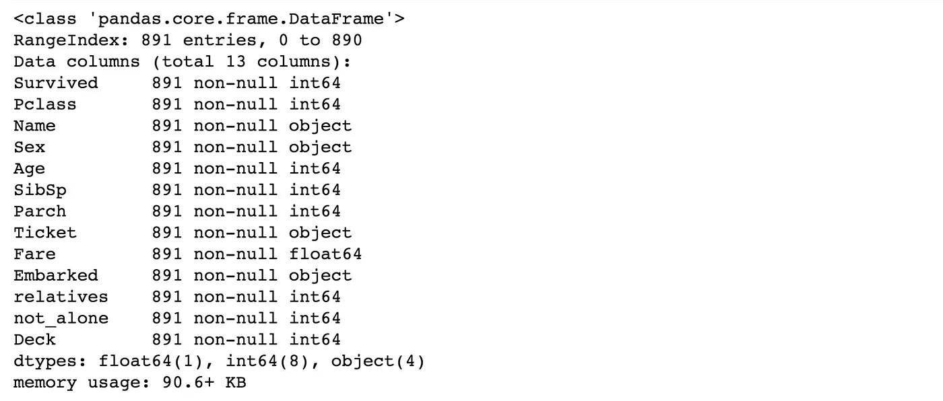Viewport: 943px width, 401px height.
Task: Click the relatives column name
Action: (x=61, y=297)
